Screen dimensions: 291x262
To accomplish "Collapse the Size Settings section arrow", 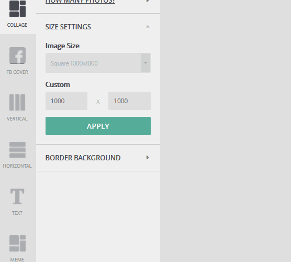I will (x=148, y=27).
